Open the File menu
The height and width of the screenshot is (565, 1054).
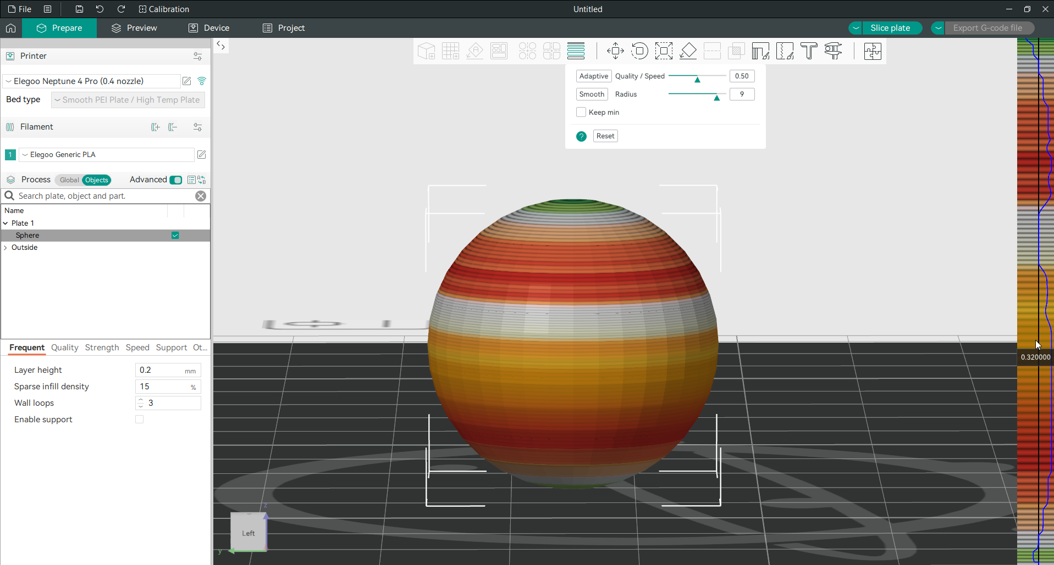click(20, 9)
